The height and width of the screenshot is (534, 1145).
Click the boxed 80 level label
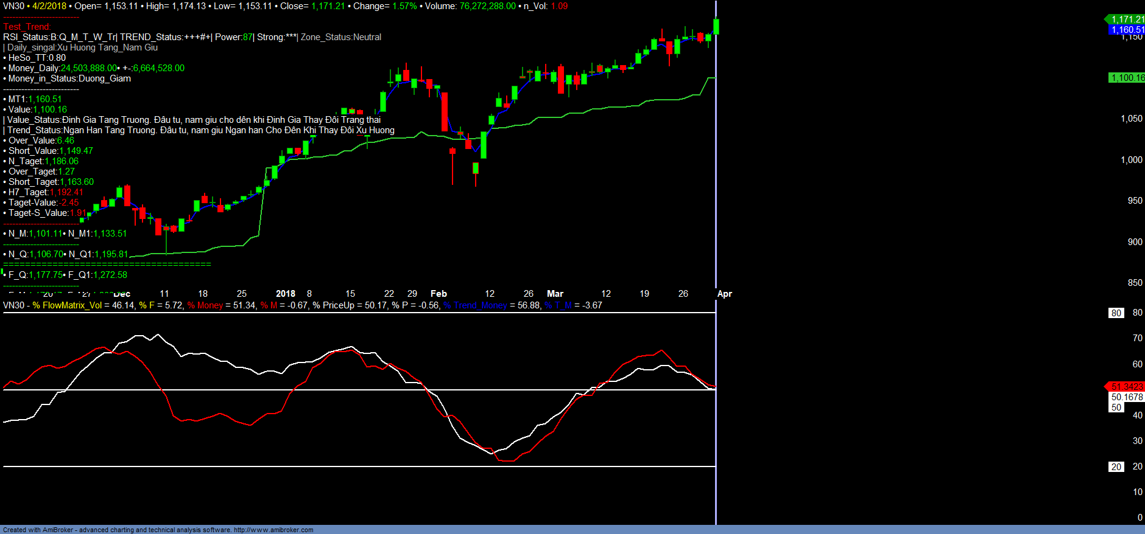1116,313
